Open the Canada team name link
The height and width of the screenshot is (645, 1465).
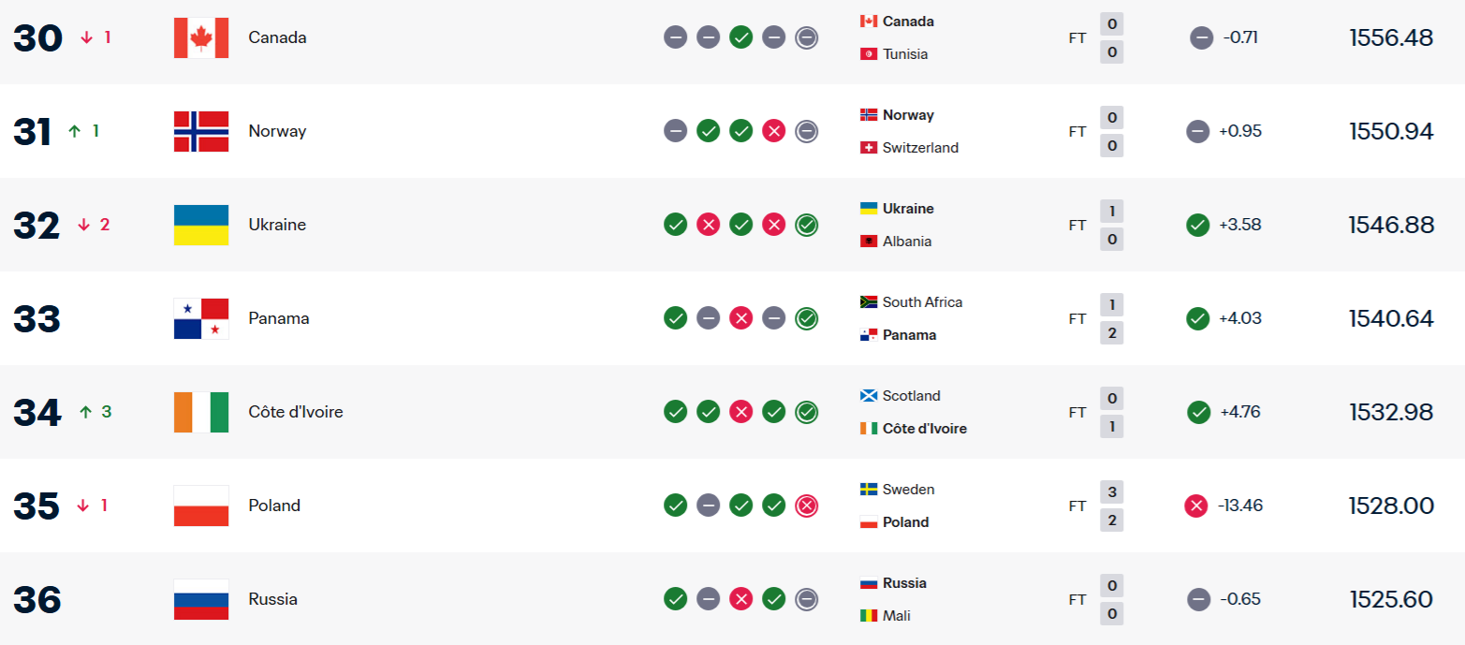[277, 37]
